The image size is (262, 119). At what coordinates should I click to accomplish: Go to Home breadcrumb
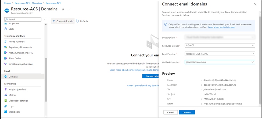[8, 3]
